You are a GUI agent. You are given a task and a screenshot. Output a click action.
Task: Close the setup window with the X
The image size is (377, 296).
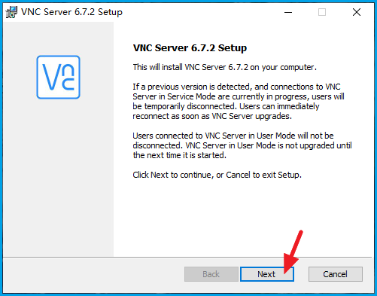pos(357,12)
